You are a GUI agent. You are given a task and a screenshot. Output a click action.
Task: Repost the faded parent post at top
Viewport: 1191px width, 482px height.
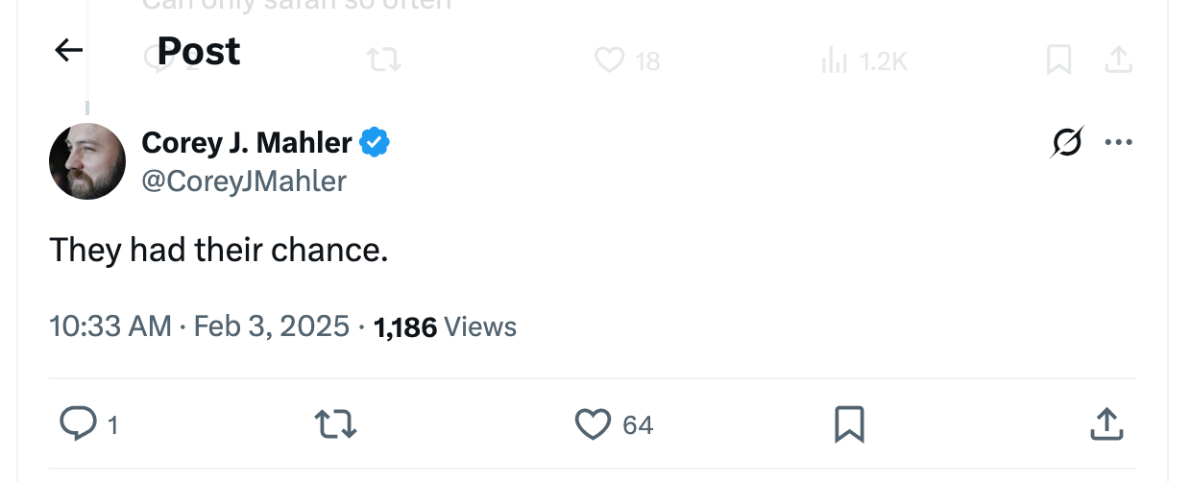click(x=383, y=60)
